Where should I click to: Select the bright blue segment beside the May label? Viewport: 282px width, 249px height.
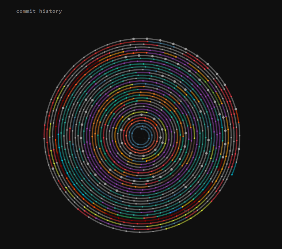pyautogui.click(x=176, y=210)
